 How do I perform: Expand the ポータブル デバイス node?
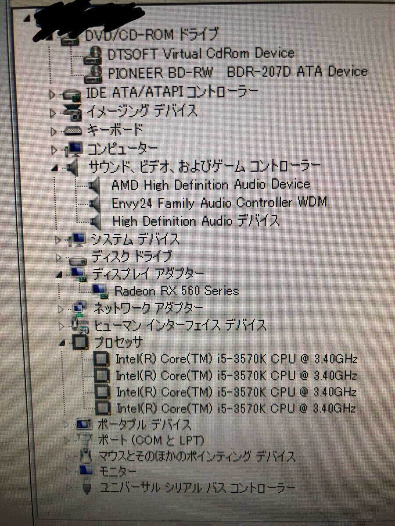pyautogui.click(x=66, y=424)
